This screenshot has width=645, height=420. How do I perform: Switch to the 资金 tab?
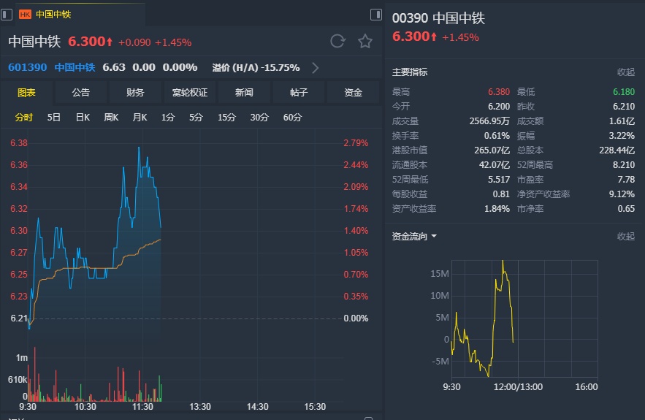354,93
